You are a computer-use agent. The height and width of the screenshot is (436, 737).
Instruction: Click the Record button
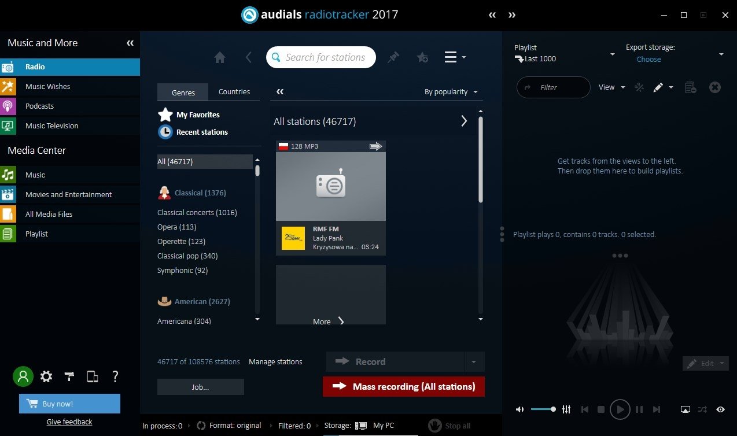(395, 362)
